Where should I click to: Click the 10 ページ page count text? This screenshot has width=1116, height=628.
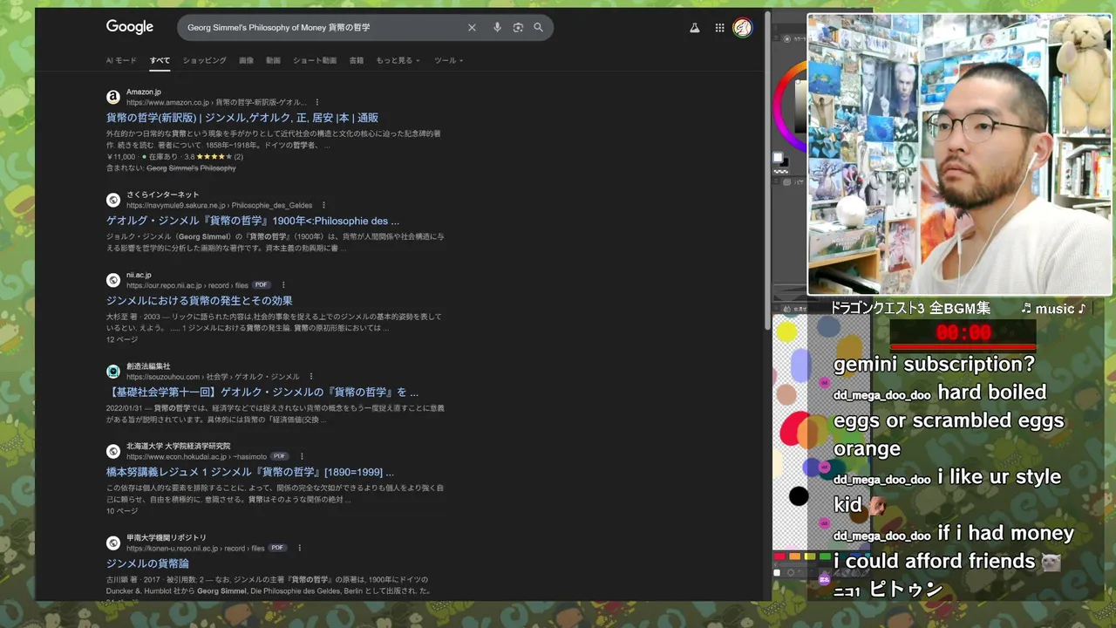[122, 510]
